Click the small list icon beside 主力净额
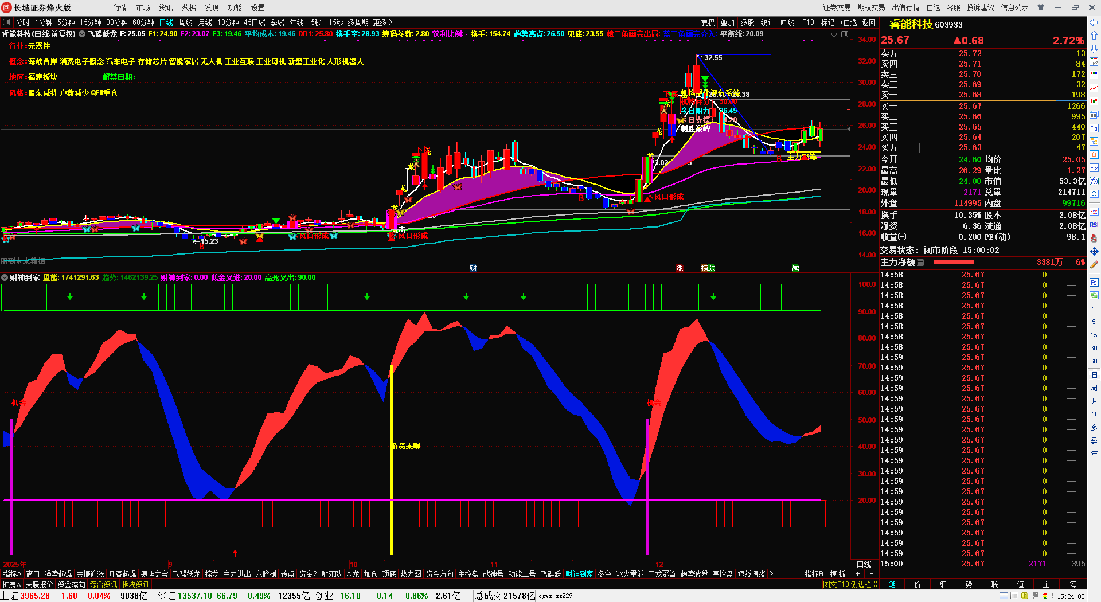 pyautogui.click(x=920, y=263)
